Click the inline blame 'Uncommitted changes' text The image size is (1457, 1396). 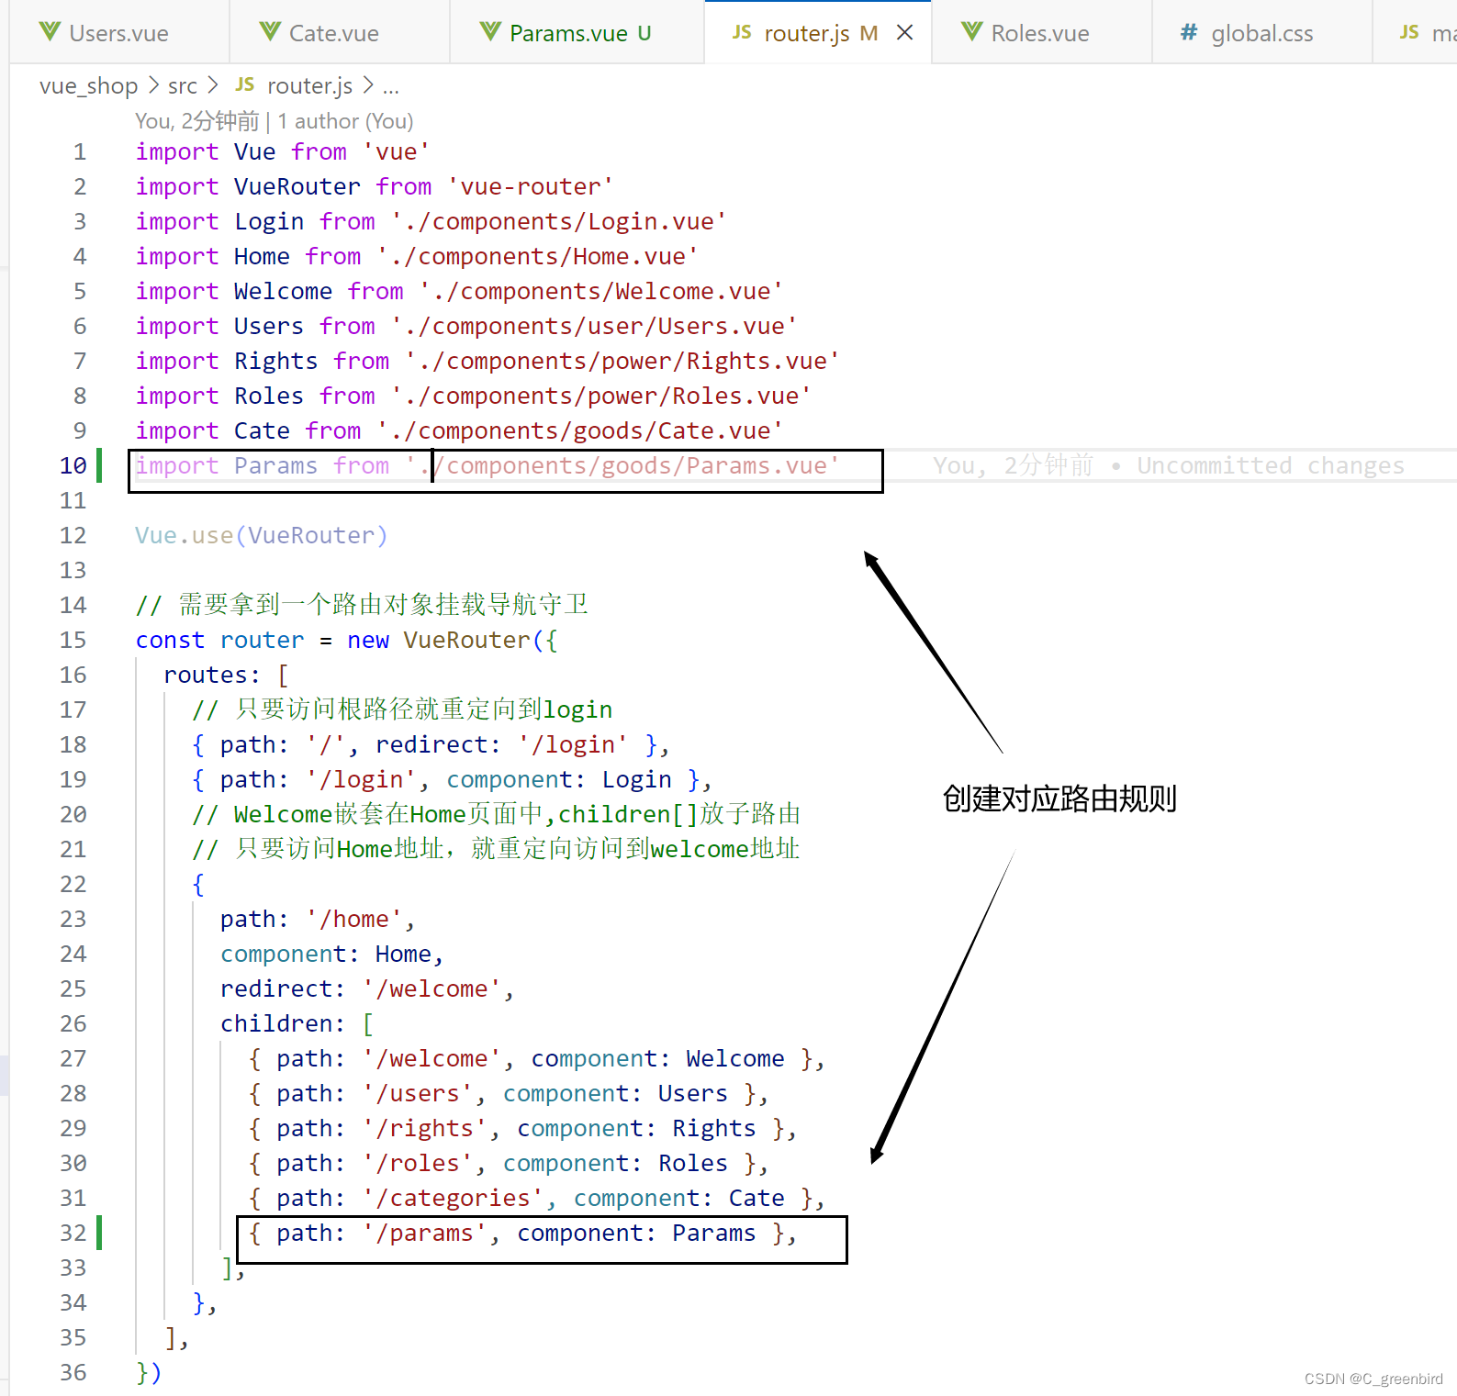(x=1270, y=465)
